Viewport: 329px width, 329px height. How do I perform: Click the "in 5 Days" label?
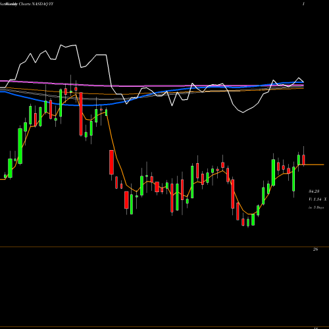[x=316, y=207]
